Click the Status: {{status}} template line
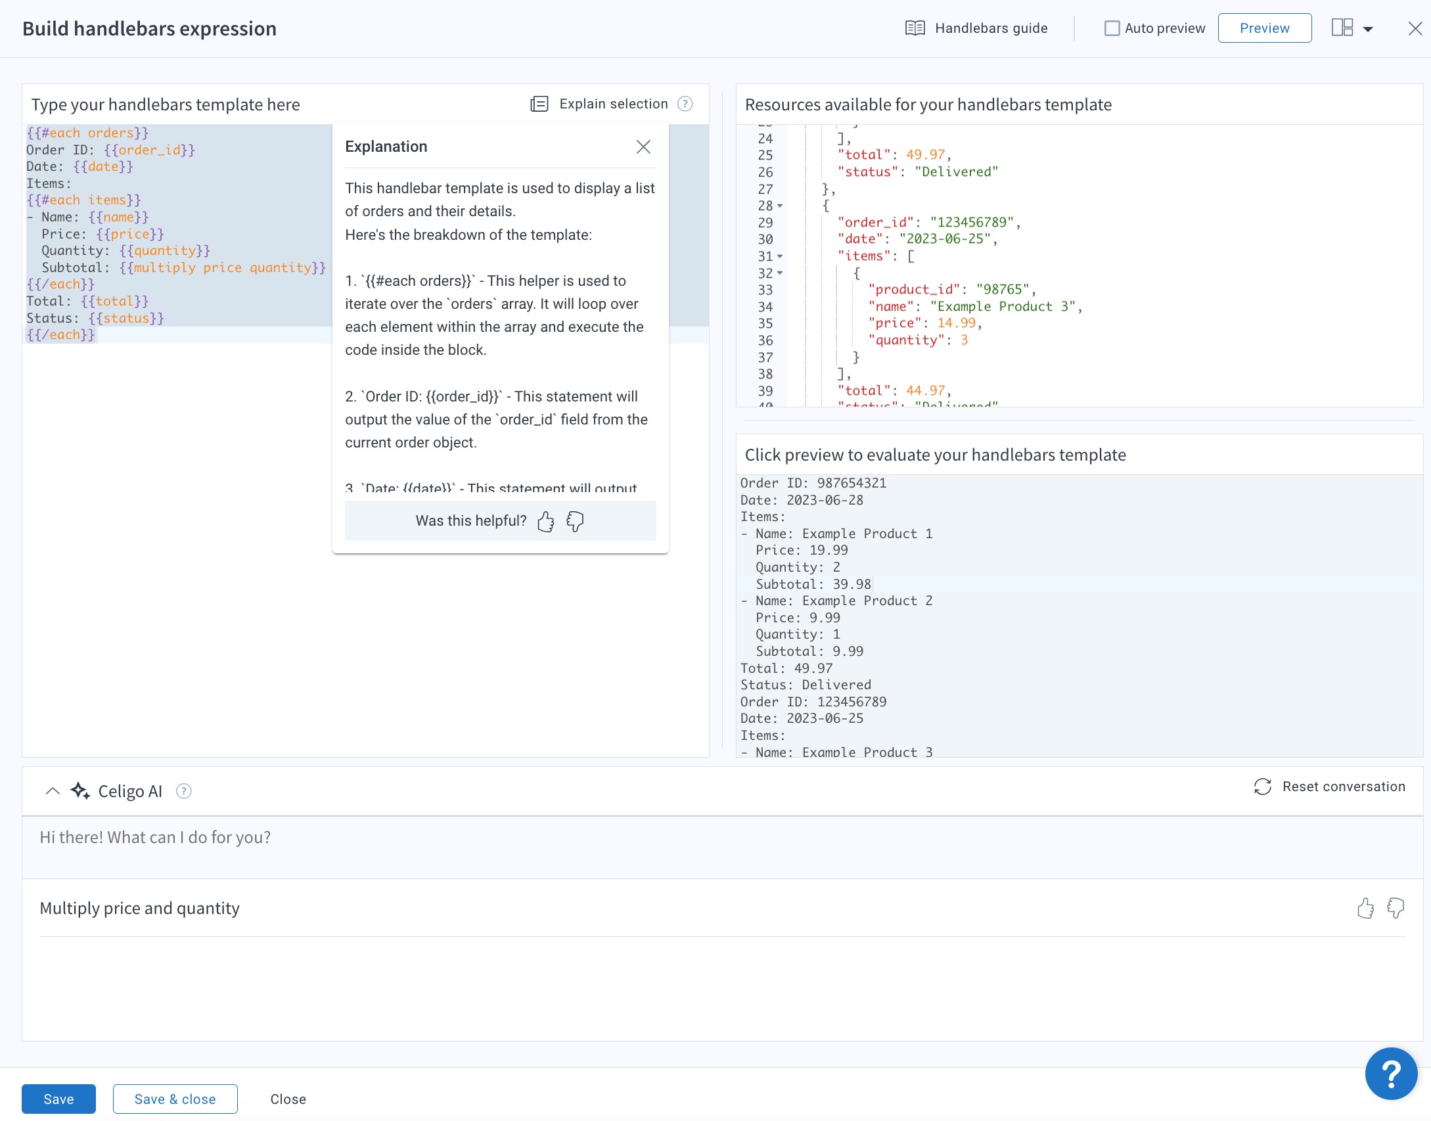This screenshot has width=1431, height=1121. coord(95,318)
